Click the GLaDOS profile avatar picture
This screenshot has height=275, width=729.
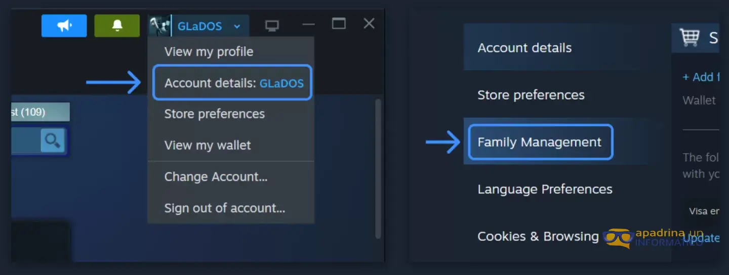(x=160, y=26)
